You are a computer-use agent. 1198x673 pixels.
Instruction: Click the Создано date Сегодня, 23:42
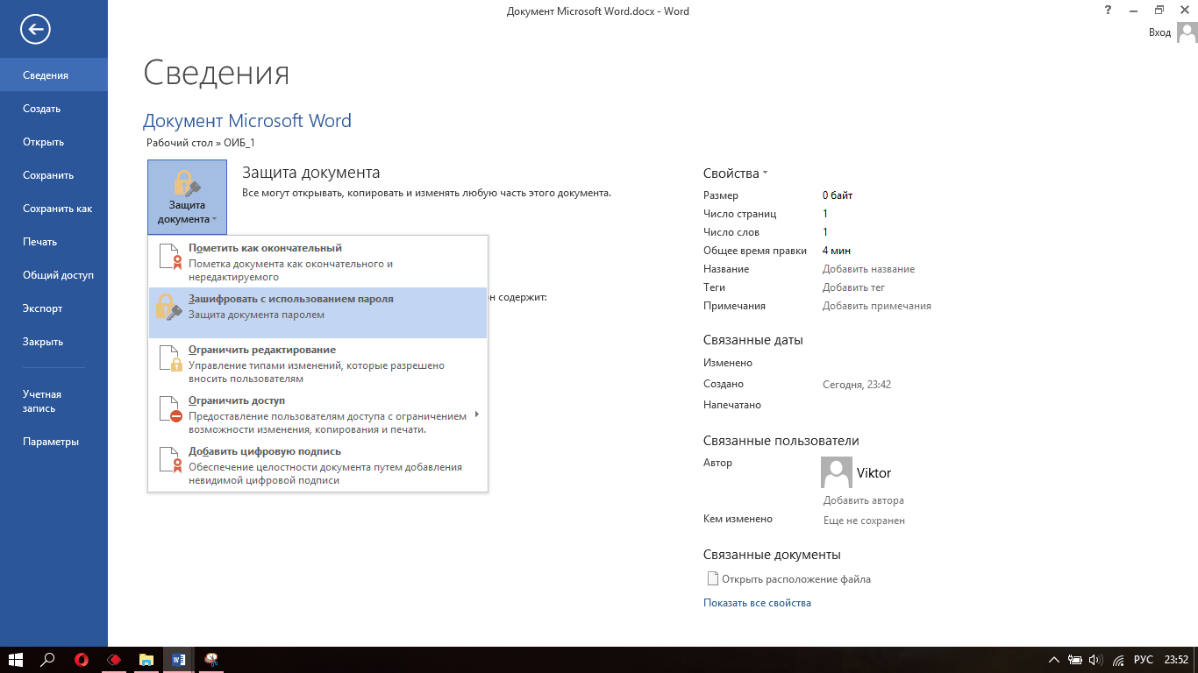[857, 384]
